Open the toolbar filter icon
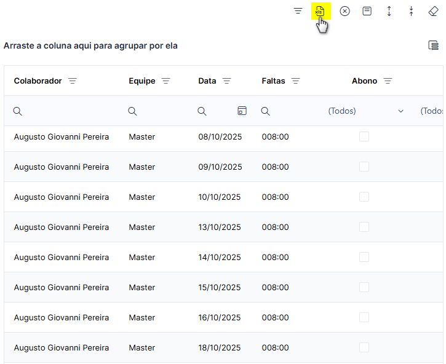This screenshot has height=364, width=446. pos(298,11)
